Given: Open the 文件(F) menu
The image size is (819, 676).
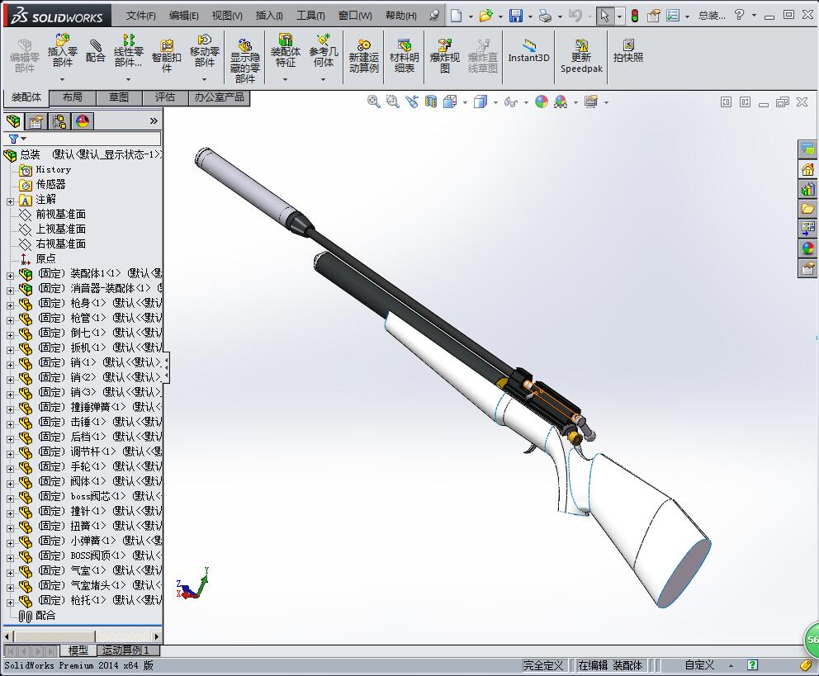Looking at the screenshot, I should click(x=140, y=16).
